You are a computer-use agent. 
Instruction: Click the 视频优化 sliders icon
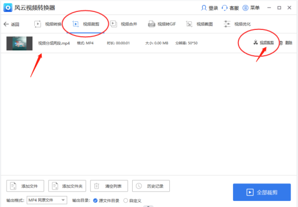coord(227,24)
